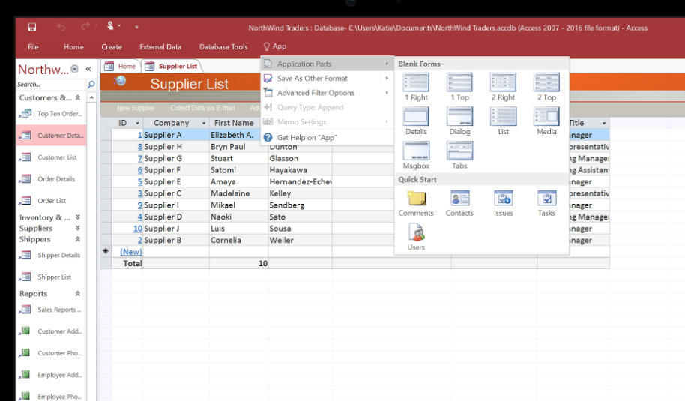Open Sales Reports item
This screenshot has height=401, width=685.
click(x=51, y=310)
